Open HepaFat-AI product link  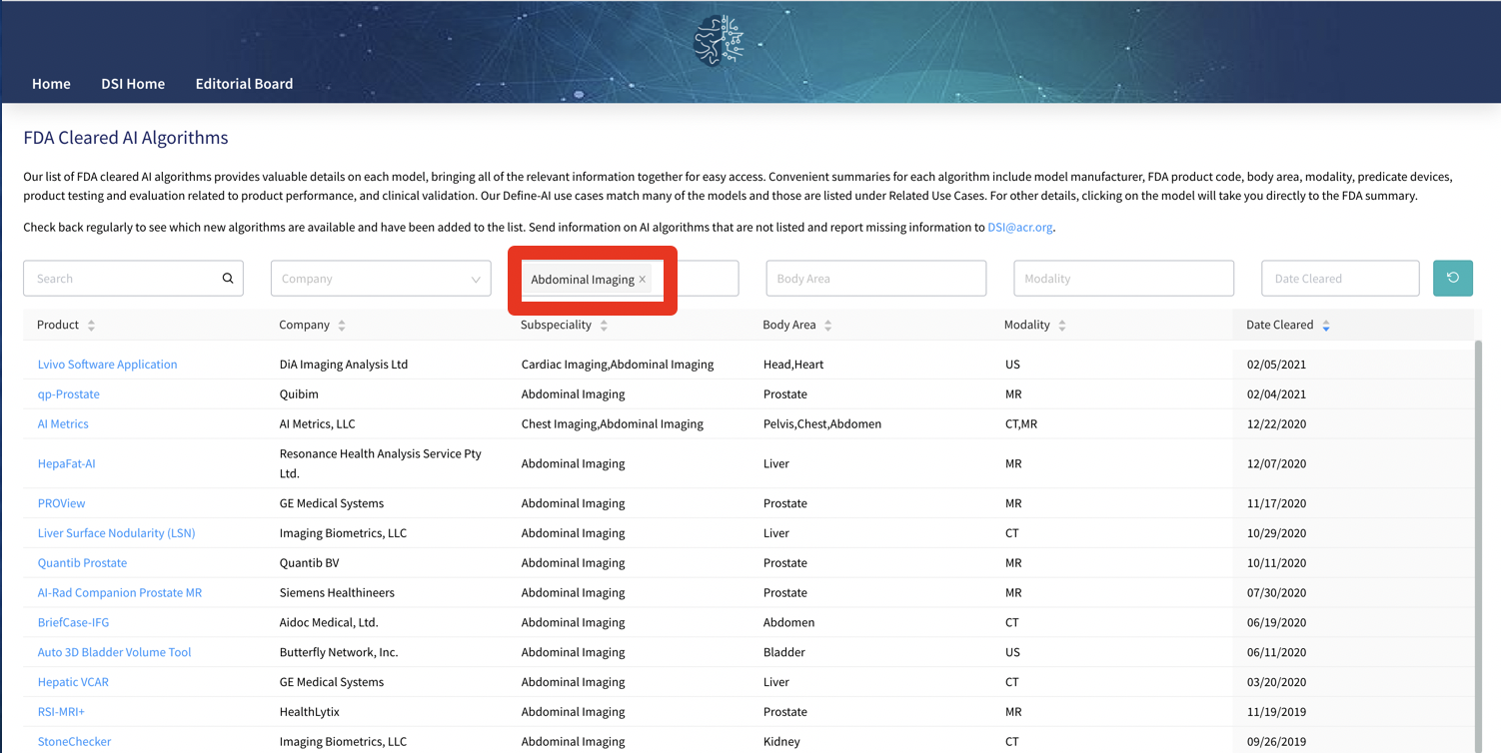click(x=67, y=463)
